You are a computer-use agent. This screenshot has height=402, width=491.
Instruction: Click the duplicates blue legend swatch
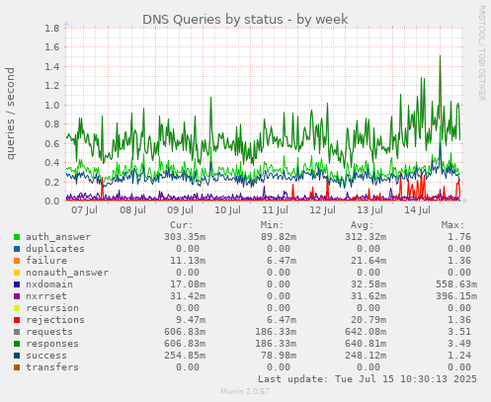click(x=17, y=249)
